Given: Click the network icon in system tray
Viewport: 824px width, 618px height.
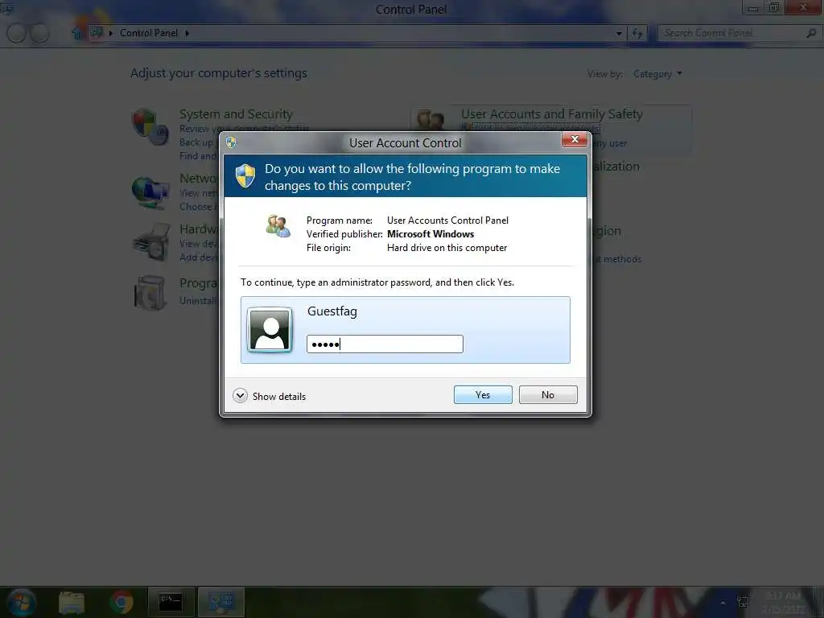Looking at the screenshot, I should click(x=743, y=602).
